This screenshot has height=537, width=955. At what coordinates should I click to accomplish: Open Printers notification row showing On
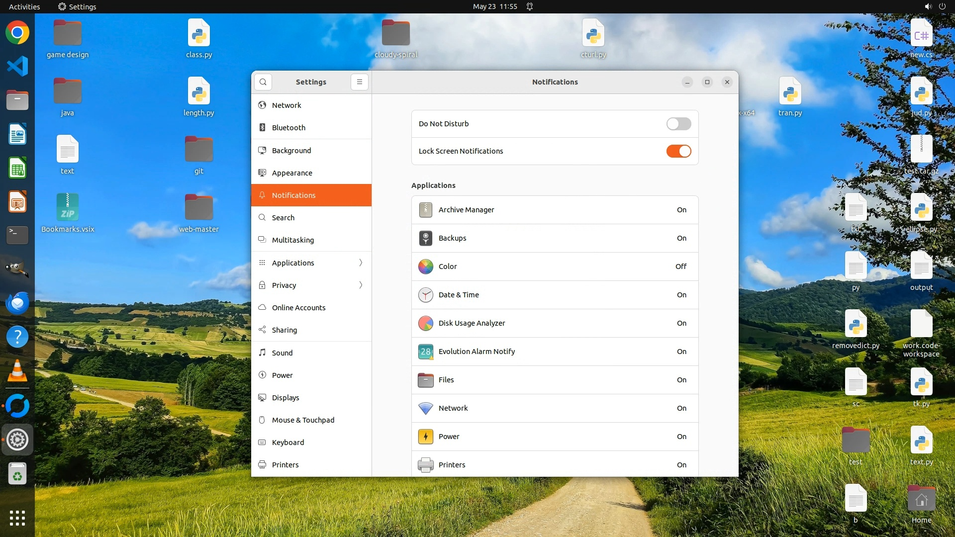click(555, 465)
